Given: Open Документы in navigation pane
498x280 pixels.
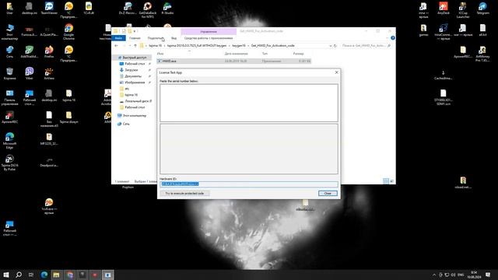Looking at the screenshot, I should [133, 76].
